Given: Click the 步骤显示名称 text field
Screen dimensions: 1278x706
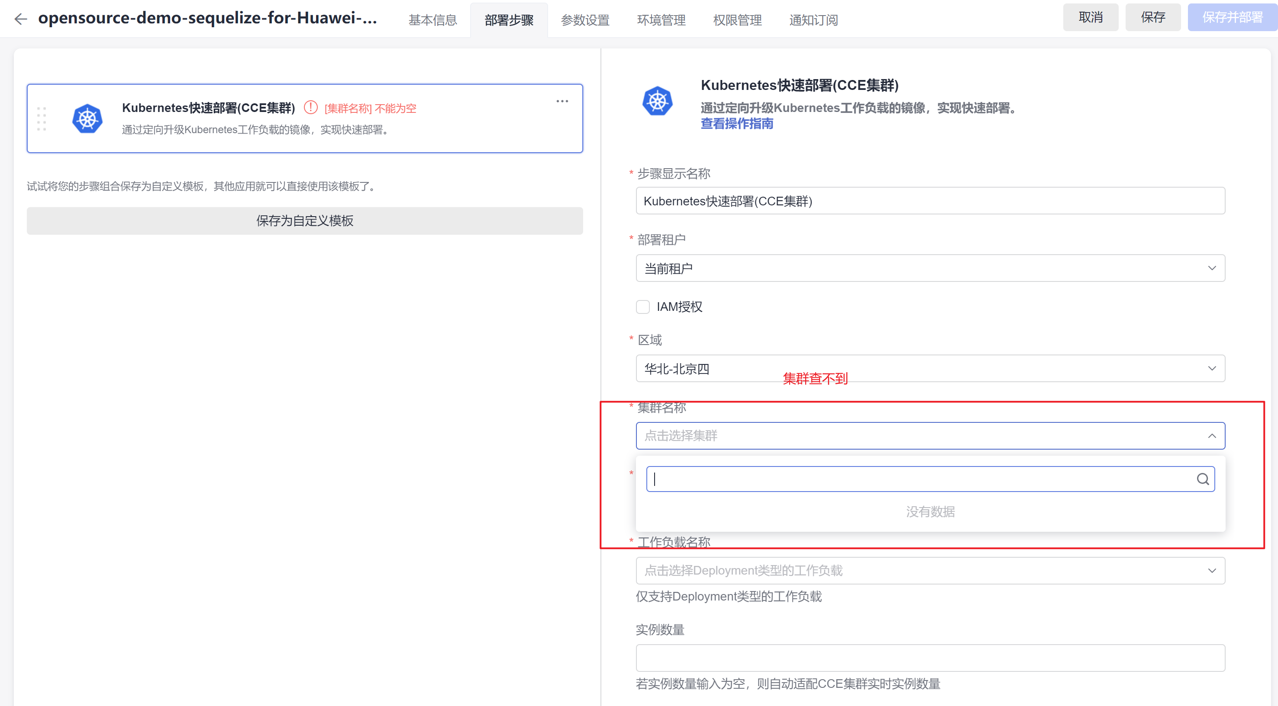Looking at the screenshot, I should pyautogui.click(x=930, y=201).
